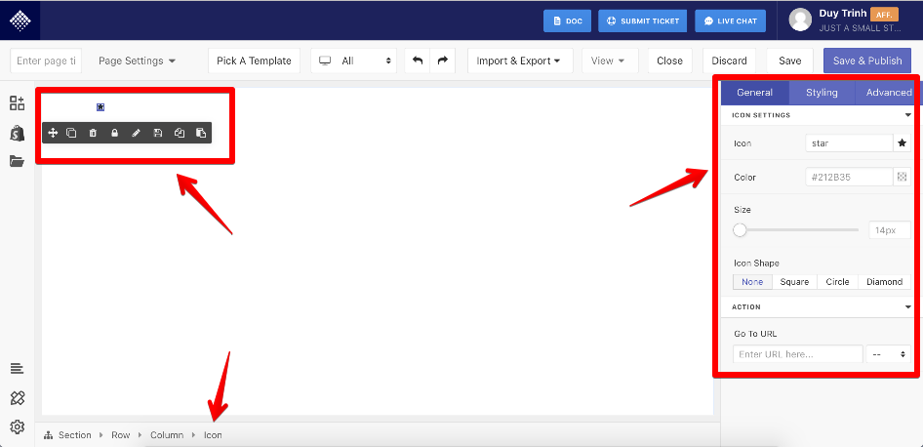This screenshot has width=923, height=447.
Task: Copy the element style icon
Action: pyautogui.click(x=180, y=133)
